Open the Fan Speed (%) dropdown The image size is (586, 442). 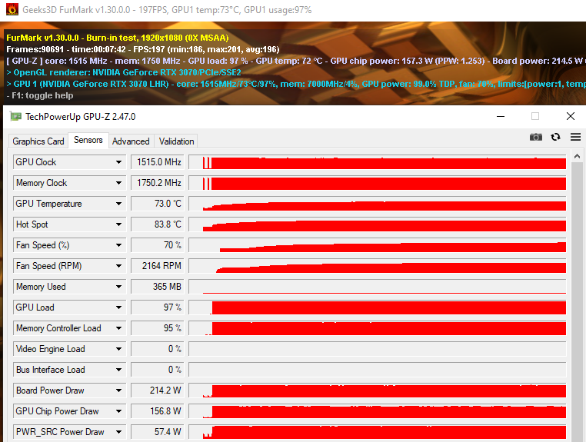[x=118, y=245]
